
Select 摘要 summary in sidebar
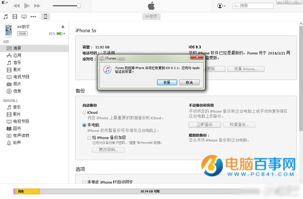pyautogui.click(x=34, y=48)
